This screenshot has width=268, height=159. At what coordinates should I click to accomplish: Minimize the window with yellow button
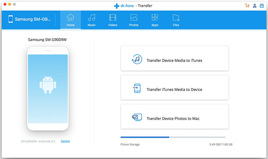click(x=10, y=4)
